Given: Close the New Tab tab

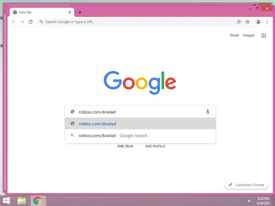Looking at the screenshot, I should [70, 12].
